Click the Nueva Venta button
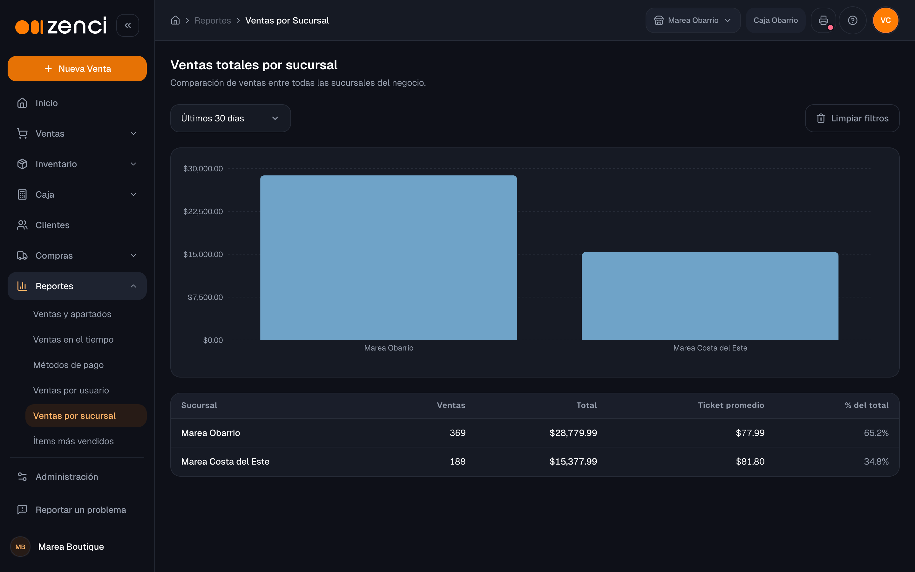 point(77,68)
